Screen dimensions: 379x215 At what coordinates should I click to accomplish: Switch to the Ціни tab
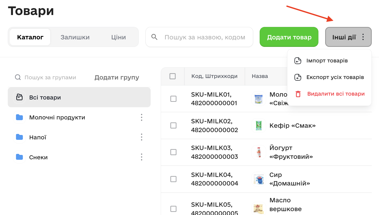pyautogui.click(x=119, y=37)
